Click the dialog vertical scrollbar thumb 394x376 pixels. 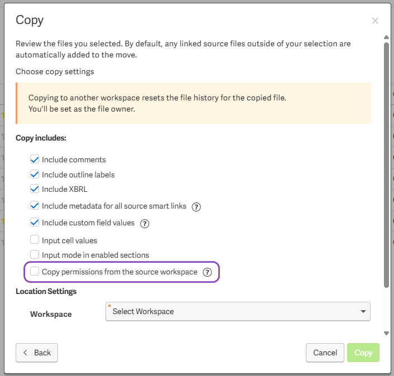(x=386, y=165)
